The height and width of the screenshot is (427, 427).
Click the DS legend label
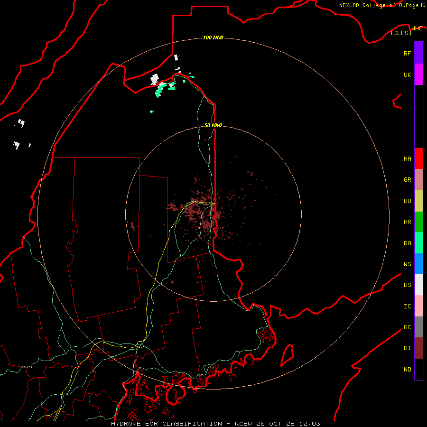pos(407,285)
